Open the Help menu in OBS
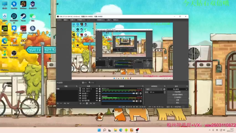Viewport: 236px width, 133px height. tap(116, 20)
